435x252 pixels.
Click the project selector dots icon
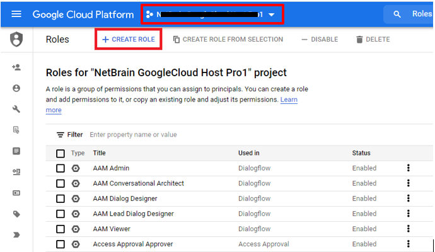coord(149,14)
